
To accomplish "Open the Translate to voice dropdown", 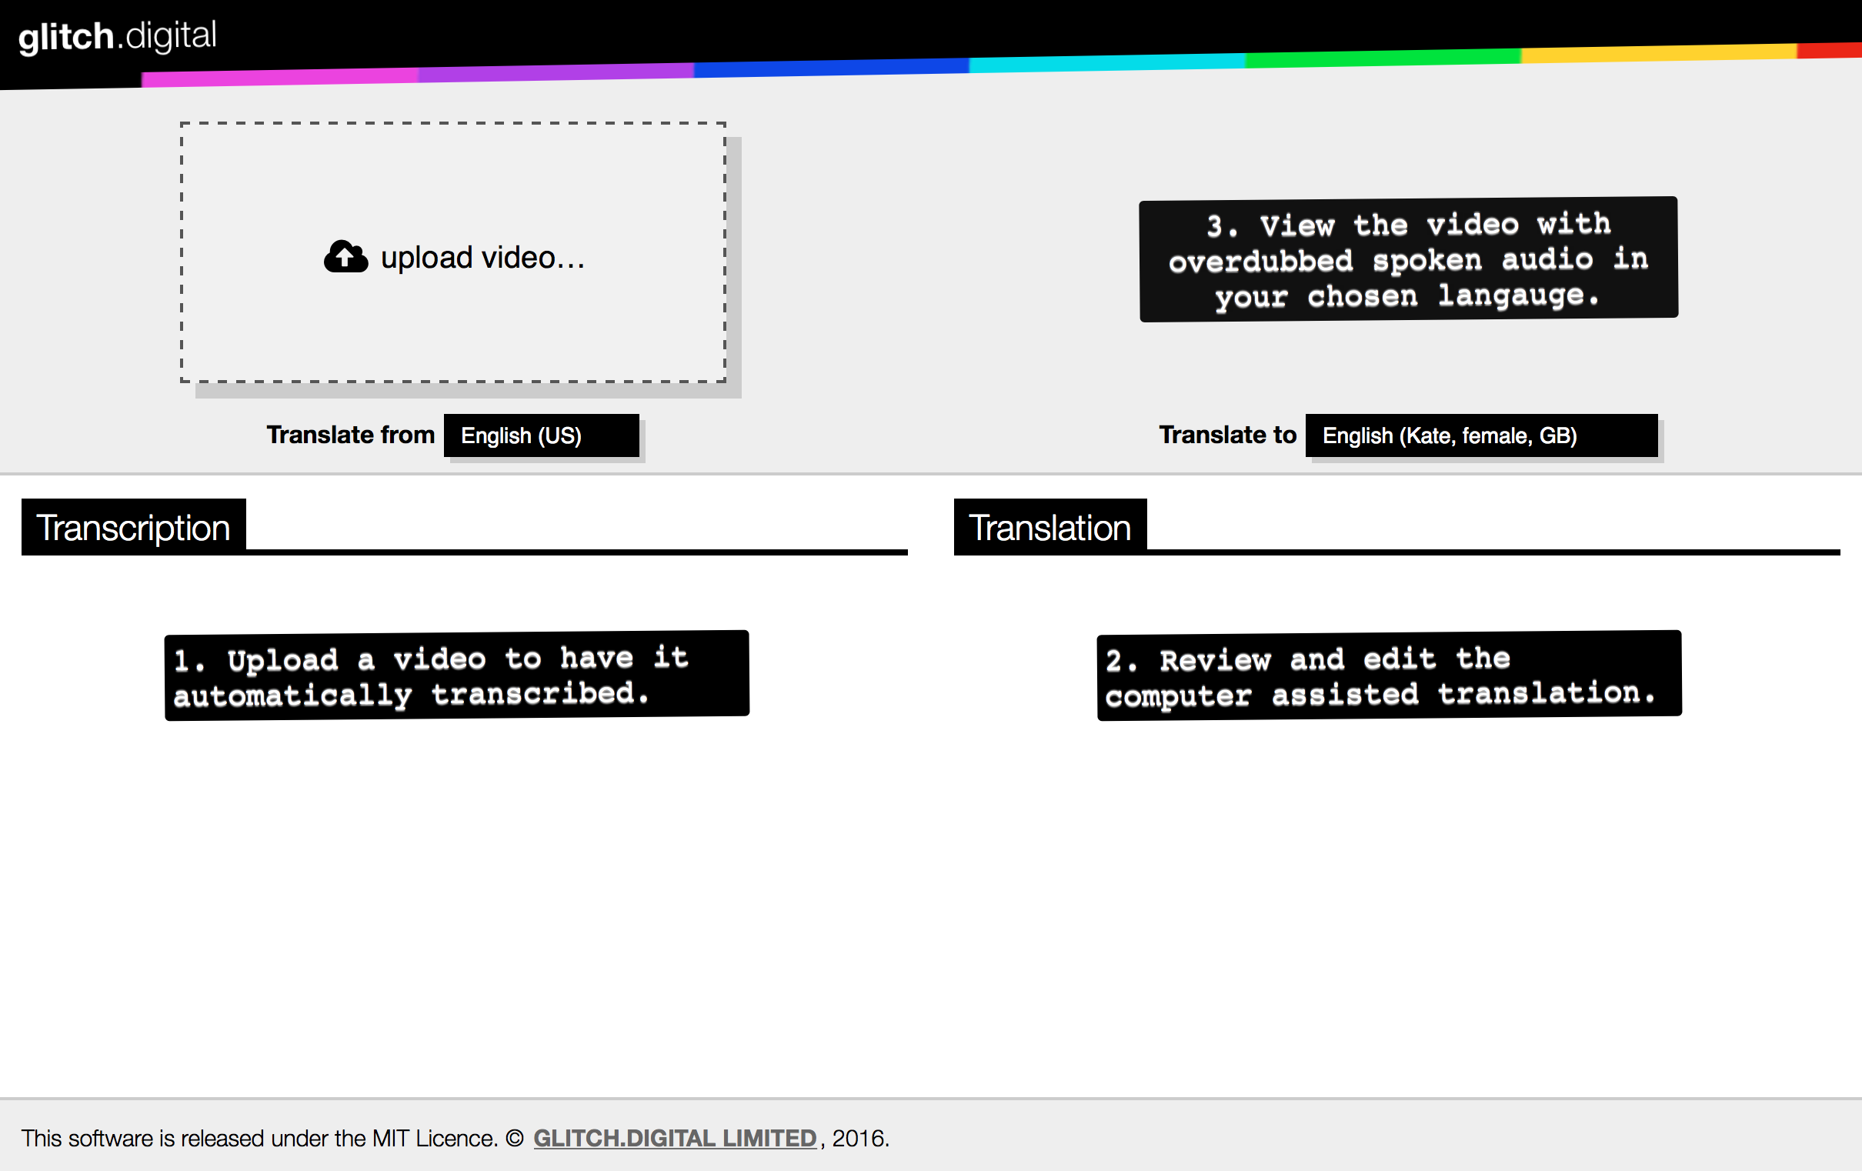I will tap(1481, 435).
